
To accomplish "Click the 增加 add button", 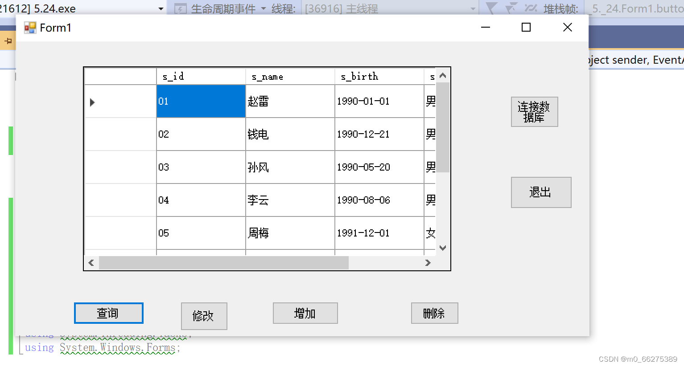I will pyautogui.click(x=305, y=313).
